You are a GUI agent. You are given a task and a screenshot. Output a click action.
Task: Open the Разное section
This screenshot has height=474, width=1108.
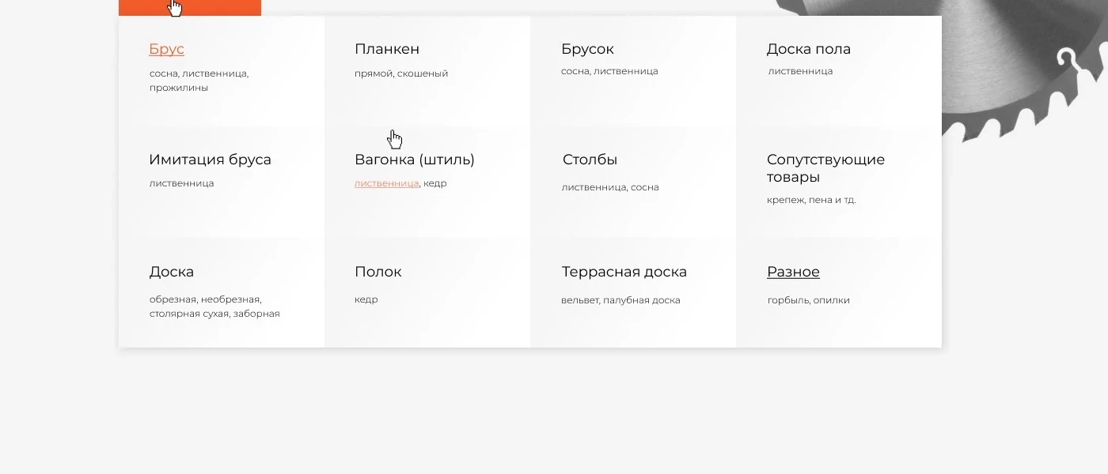(793, 272)
